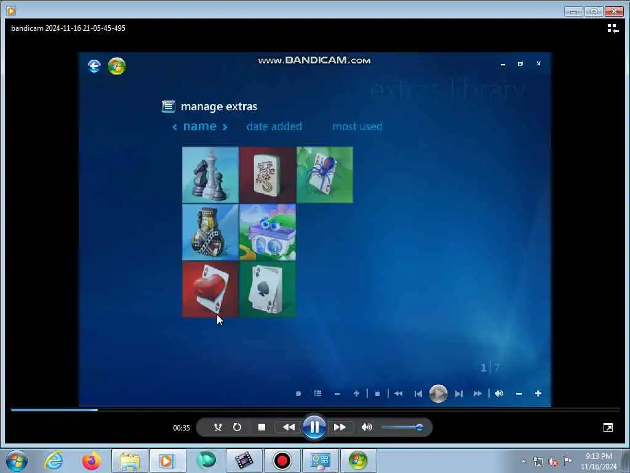
Task: Open the film clapper taskbar app
Action: [244, 461]
